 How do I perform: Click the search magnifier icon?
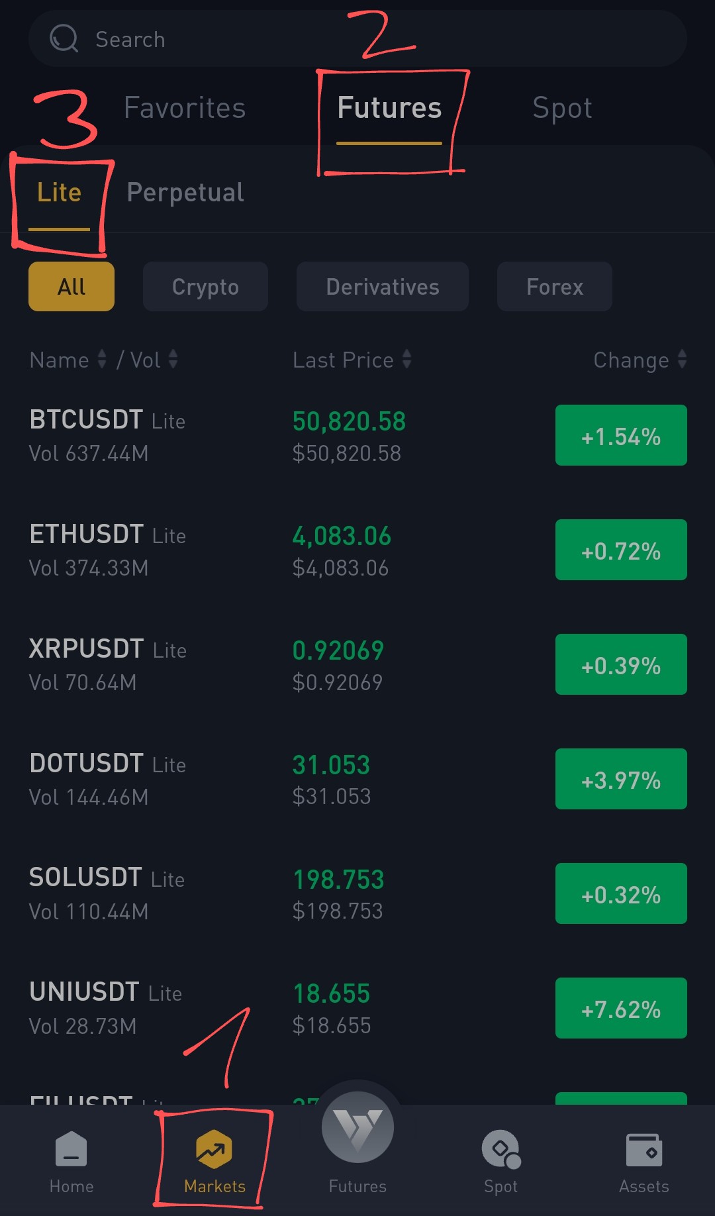pyautogui.click(x=64, y=38)
